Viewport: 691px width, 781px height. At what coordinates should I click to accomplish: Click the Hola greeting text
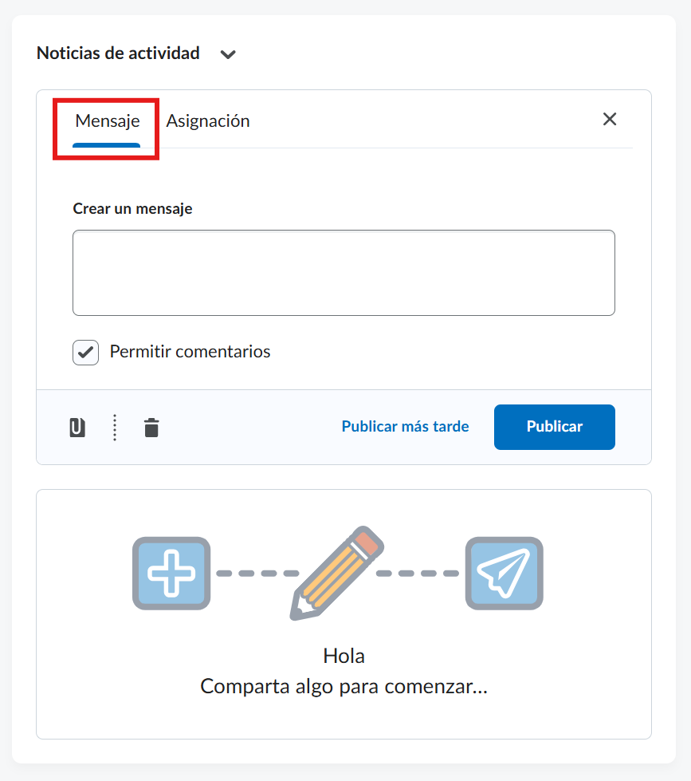tap(344, 657)
